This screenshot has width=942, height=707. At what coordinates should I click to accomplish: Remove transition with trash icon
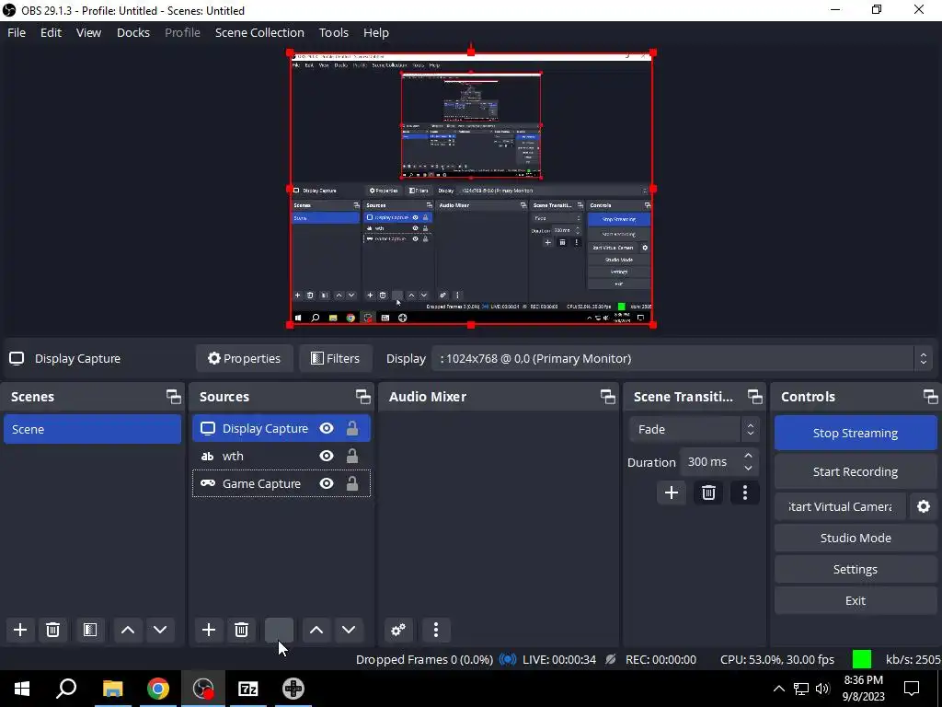coord(708,493)
